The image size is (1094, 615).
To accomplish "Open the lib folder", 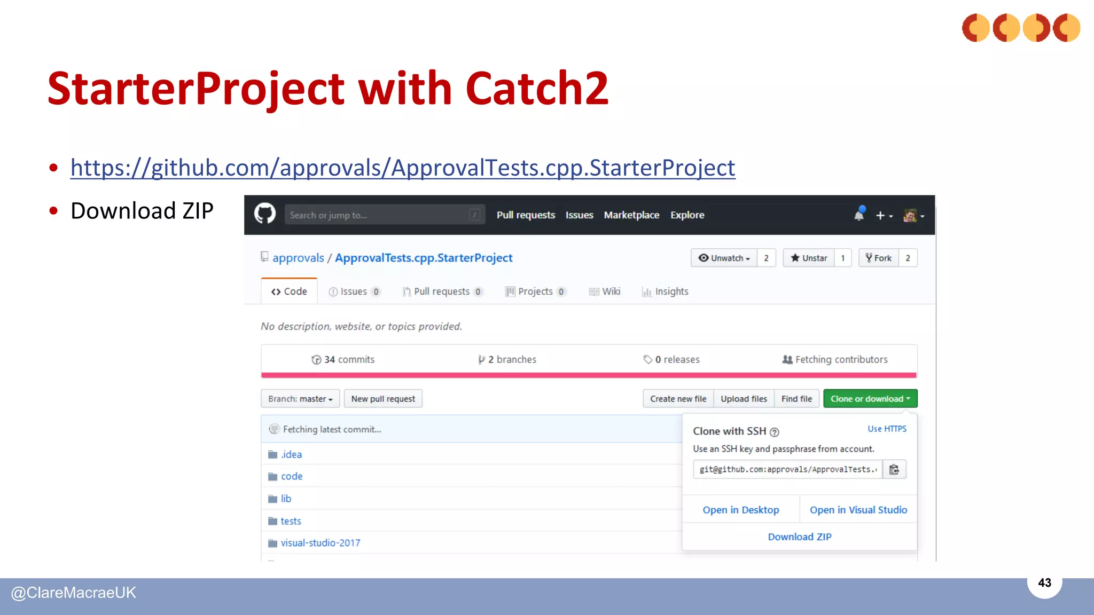I will coord(286,499).
